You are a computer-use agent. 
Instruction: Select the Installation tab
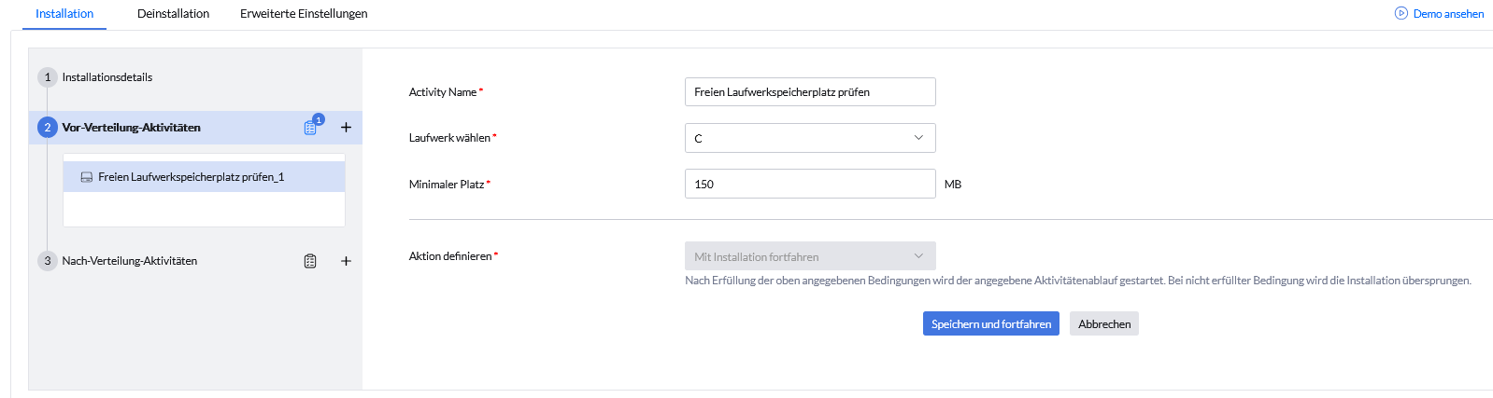(x=64, y=14)
